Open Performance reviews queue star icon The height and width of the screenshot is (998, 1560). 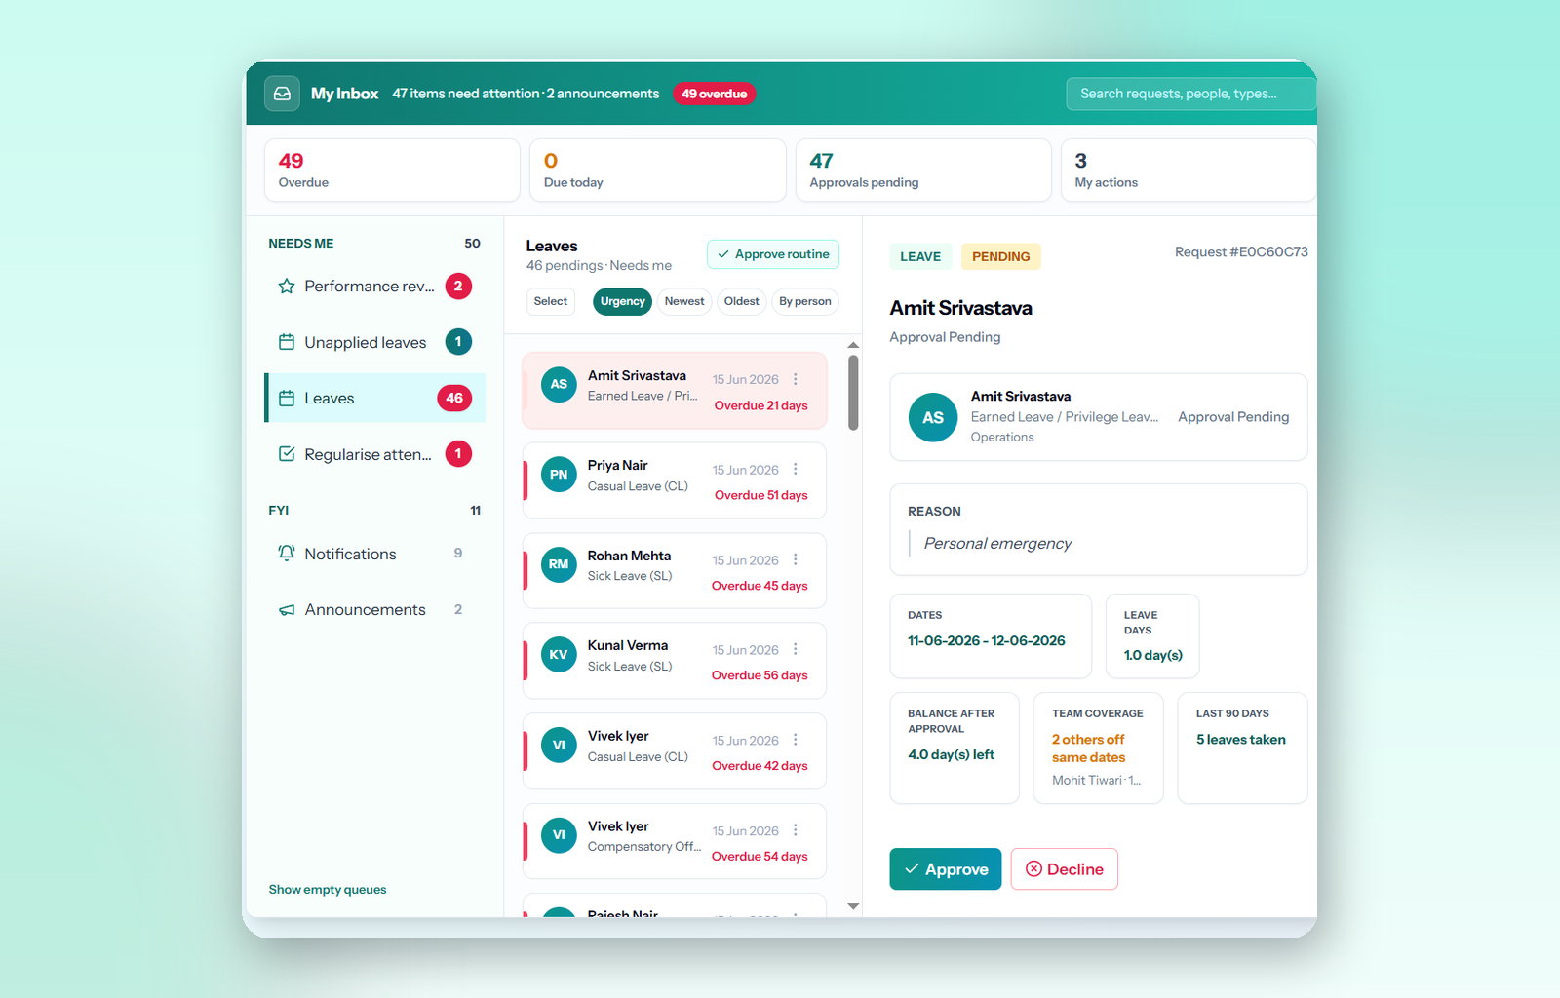click(x=287, y=287)
